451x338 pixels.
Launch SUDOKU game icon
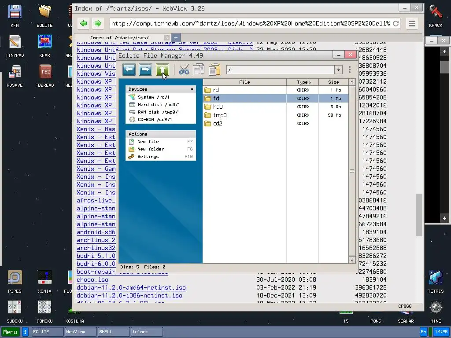click(15, 312)
